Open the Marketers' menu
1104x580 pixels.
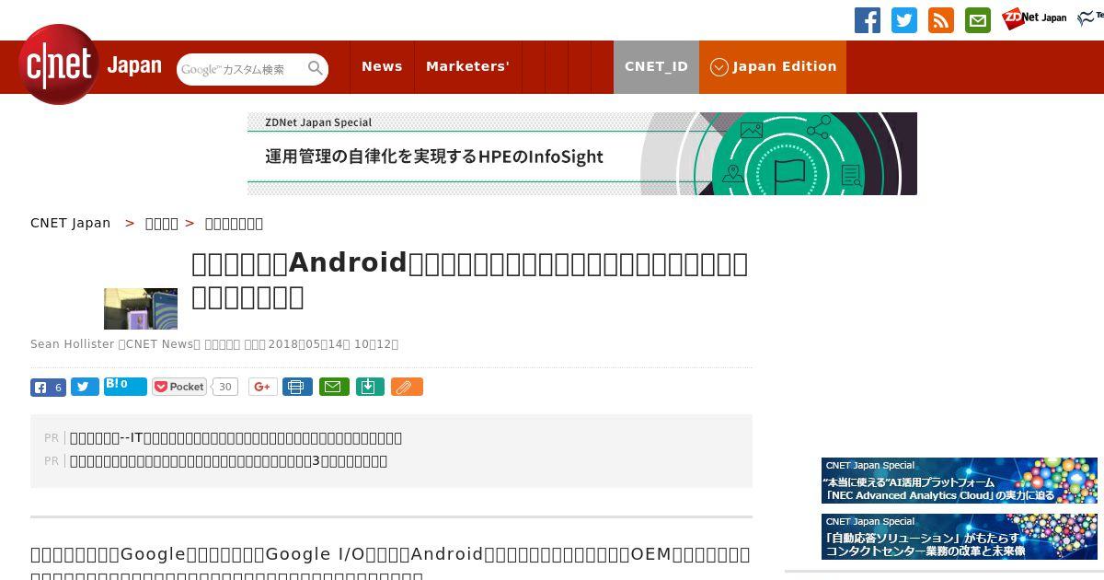click(x=467, y=66)
